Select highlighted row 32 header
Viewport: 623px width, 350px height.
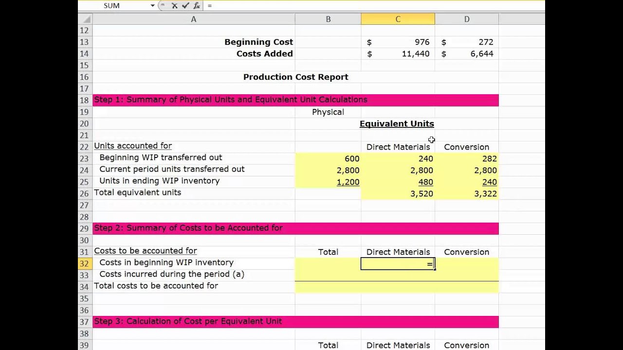(85, 263)
